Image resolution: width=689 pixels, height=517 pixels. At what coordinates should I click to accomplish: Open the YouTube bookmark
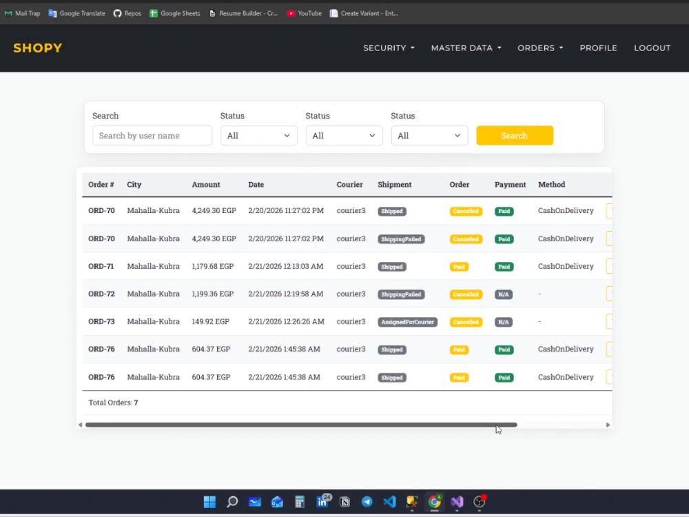pyautogui.click(x=304, y=13)
